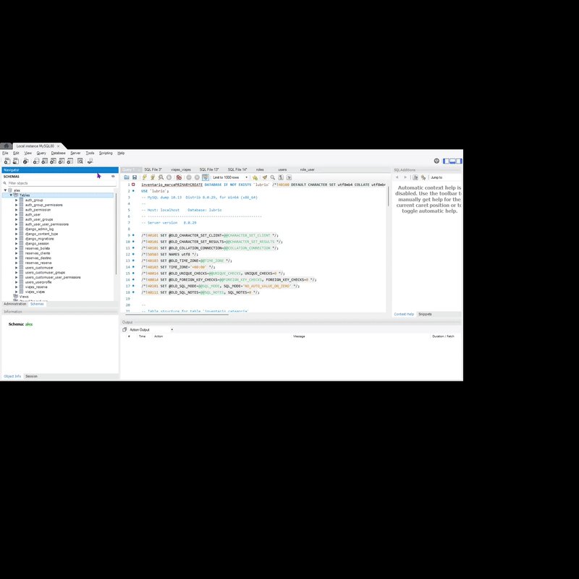Image resolution: width=579 pixels, height=579 pixels.
Task: Expand the auth_group table
Action: click(16, 200)
